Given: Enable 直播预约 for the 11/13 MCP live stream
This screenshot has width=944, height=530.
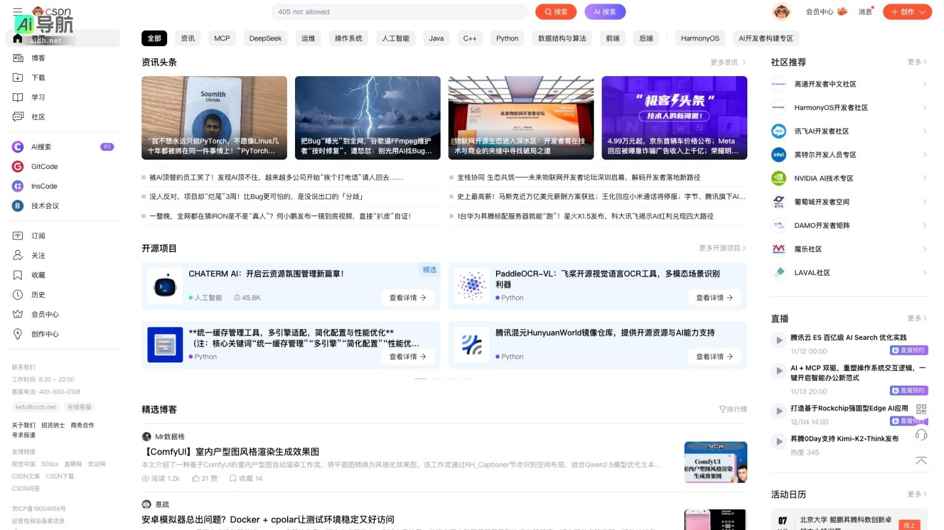Looking at the screenshot, I should pos(910,390).
